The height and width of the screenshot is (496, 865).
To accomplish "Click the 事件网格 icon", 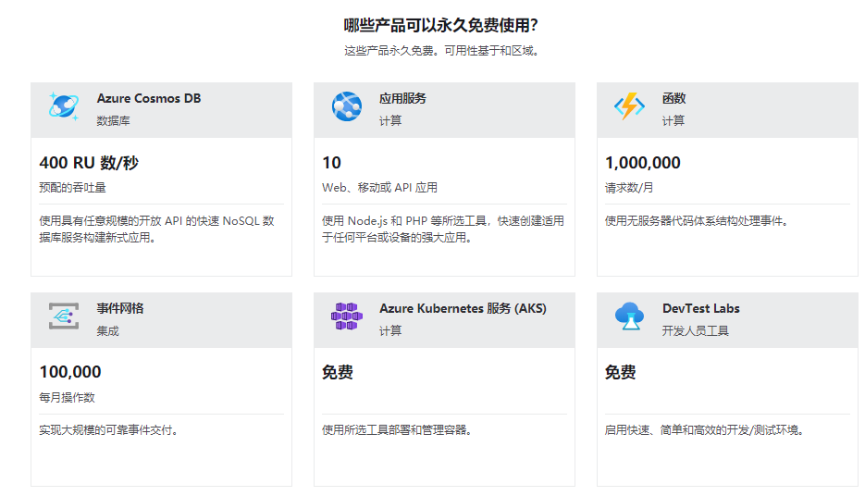I will [64, 316].
